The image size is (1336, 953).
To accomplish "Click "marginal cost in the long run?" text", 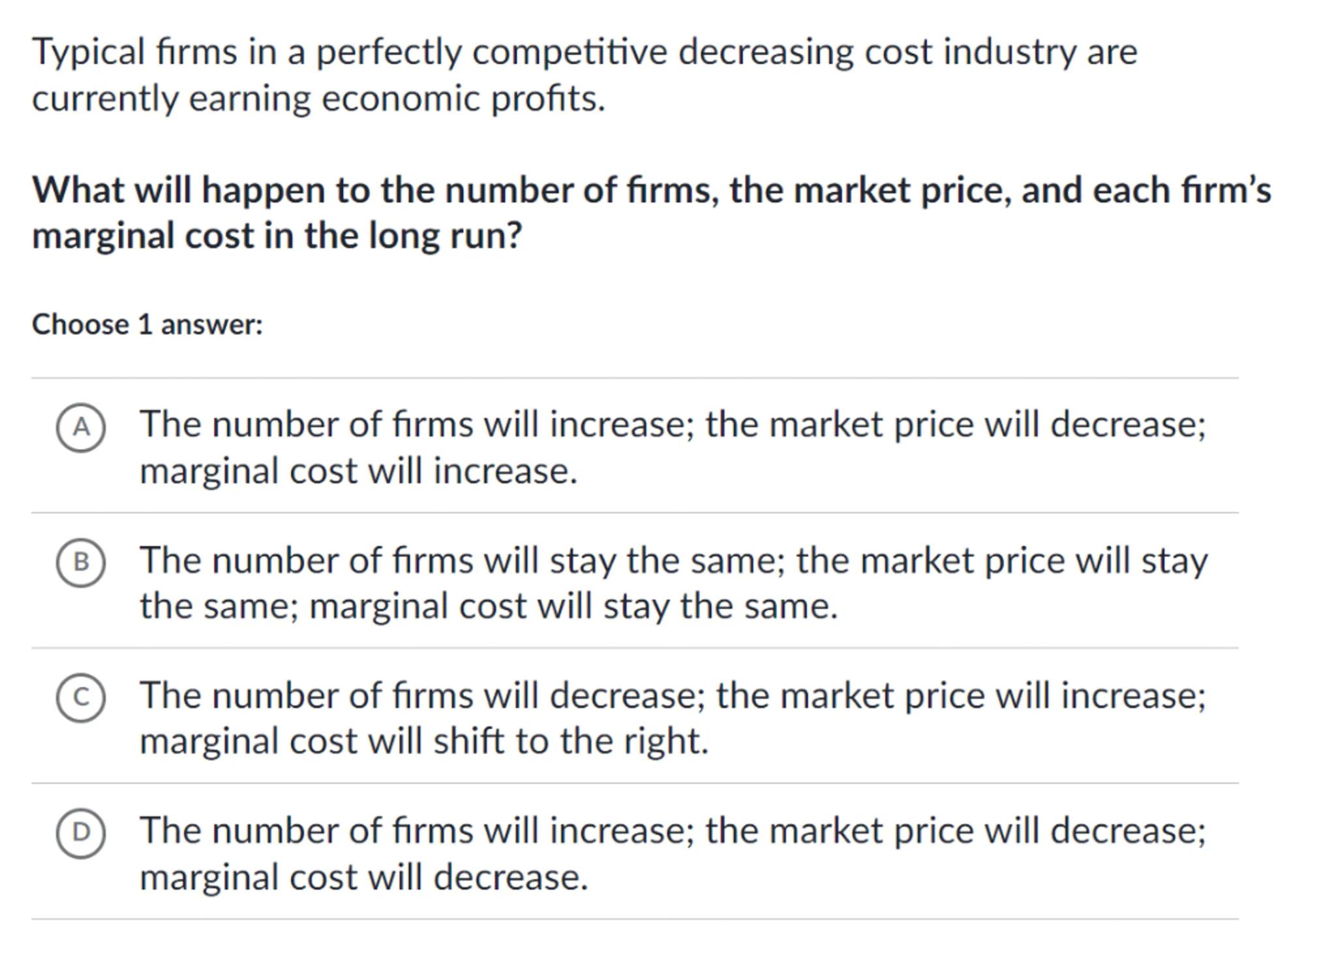I will pos(277,235).
